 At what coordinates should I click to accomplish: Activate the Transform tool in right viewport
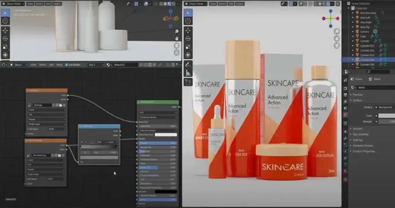pyautogui.click(x=188, y=55)
